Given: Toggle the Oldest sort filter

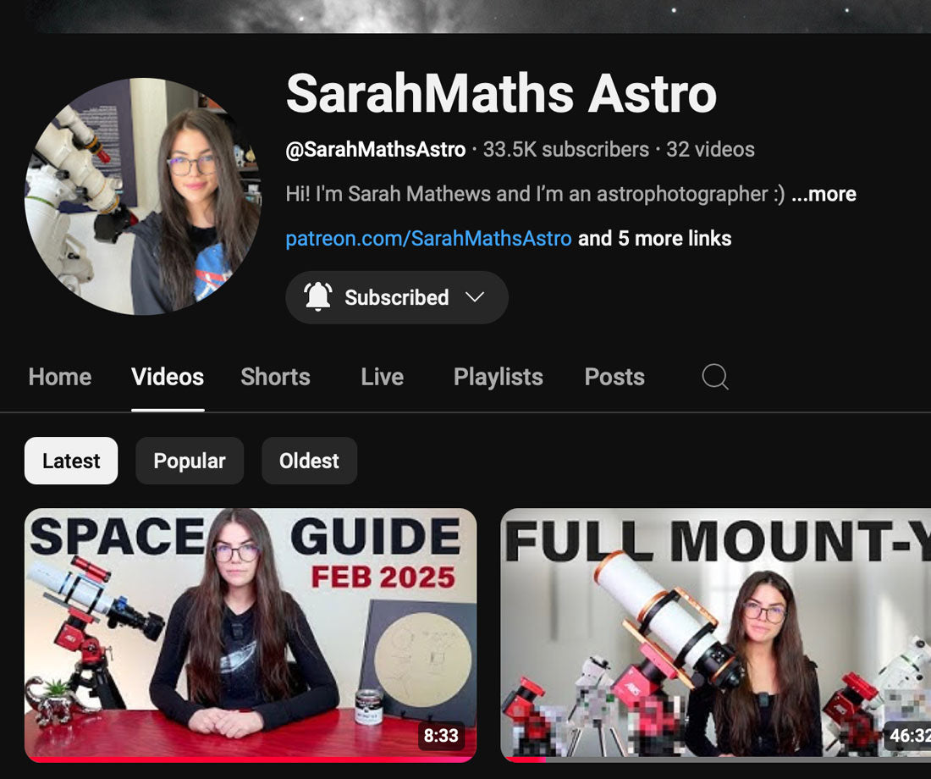Looking at the screenshot, I should (x=309, y=461).
